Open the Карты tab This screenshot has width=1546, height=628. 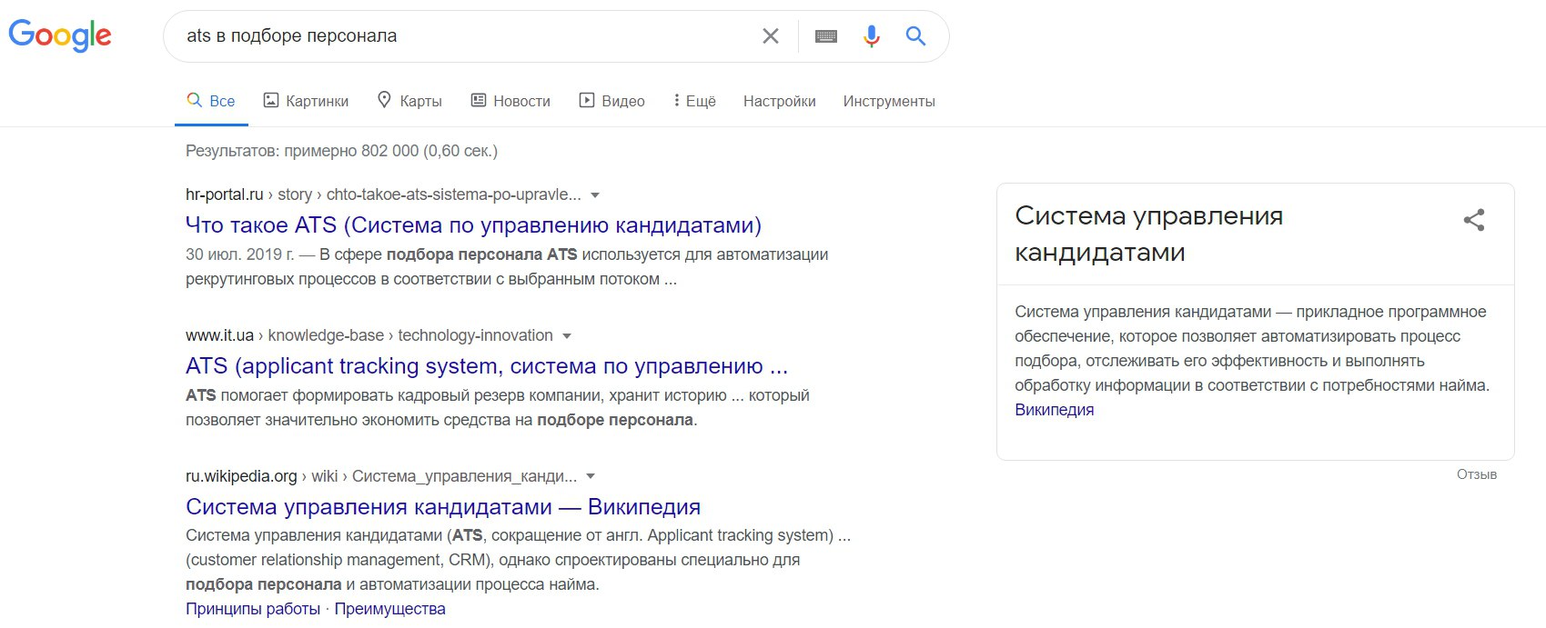tap(409, 101)
